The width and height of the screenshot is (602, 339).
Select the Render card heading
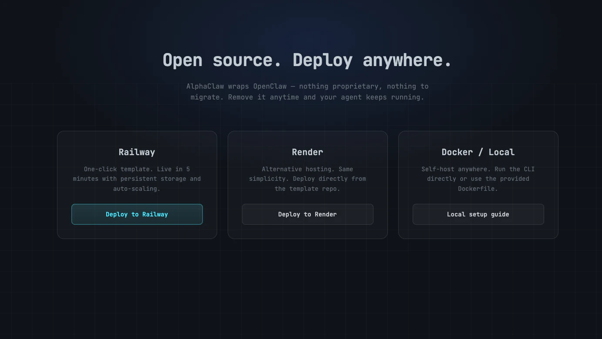click(308, 152)
